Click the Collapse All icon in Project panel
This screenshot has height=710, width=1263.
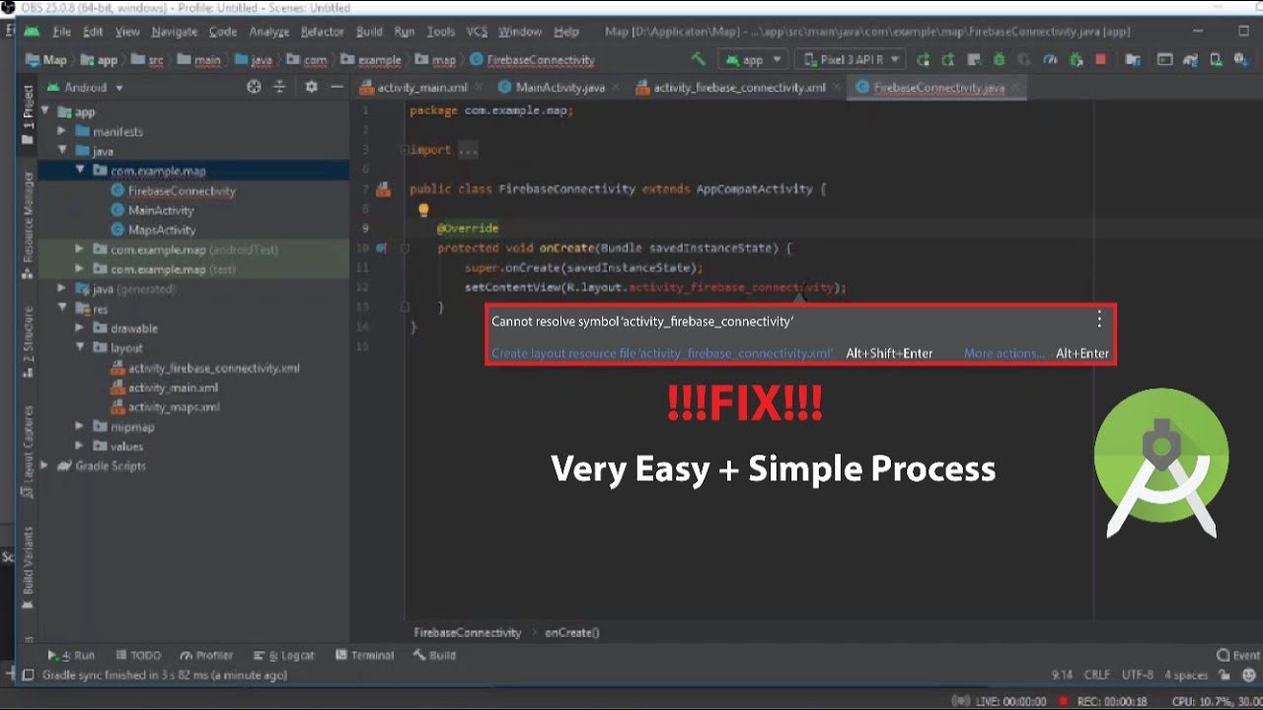279,87
